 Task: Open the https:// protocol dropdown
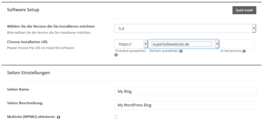[131, 44]
